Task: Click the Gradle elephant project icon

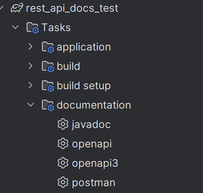Action: 17,8
